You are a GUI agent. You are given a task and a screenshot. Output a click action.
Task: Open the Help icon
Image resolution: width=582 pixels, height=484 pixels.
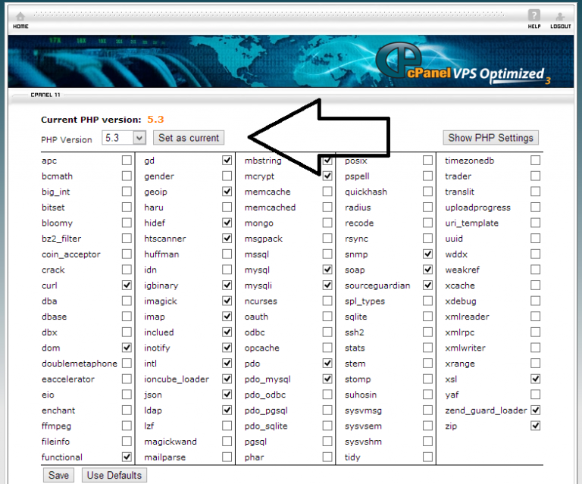click(x=533, y=17)
